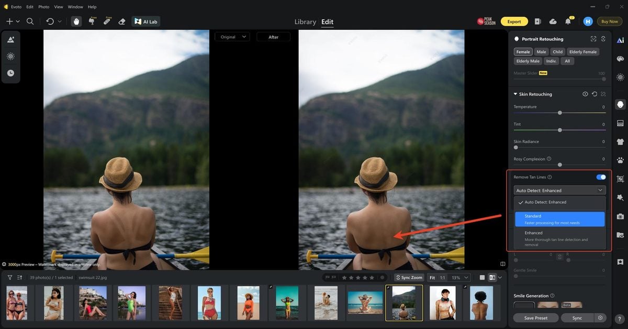Choose Standard in tan lines dropdown
This screenshot has width=628, height=329.
tap(559, 219)
